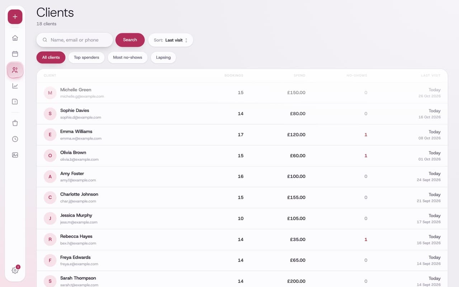Click the Search button
This screenshot has width=459, height=287.
click(x=130, y=40)
